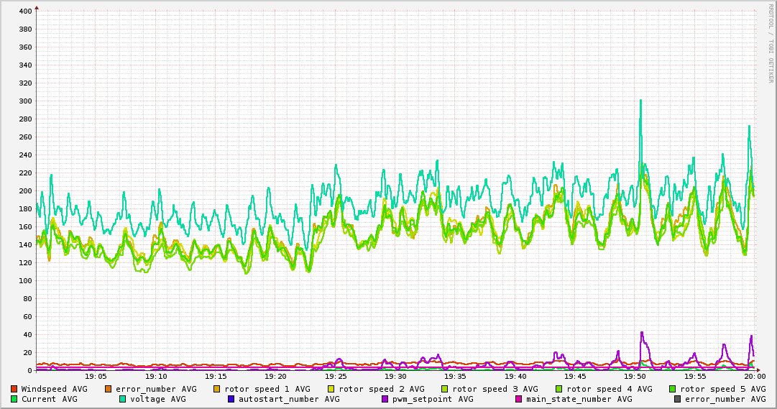The height and width of the screenshot is (409, 777).
Task: Click the teal voltage AVG legend swatch
Action: 122,399
